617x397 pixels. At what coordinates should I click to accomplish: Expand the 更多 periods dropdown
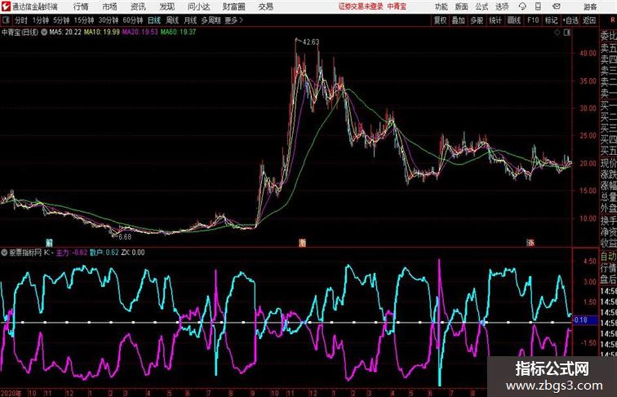[234, 20]
